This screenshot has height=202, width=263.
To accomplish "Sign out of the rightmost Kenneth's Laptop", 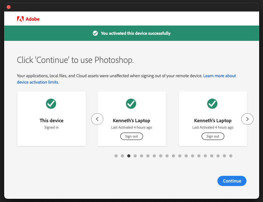I will pyautogui.click(x=213, y=136).
